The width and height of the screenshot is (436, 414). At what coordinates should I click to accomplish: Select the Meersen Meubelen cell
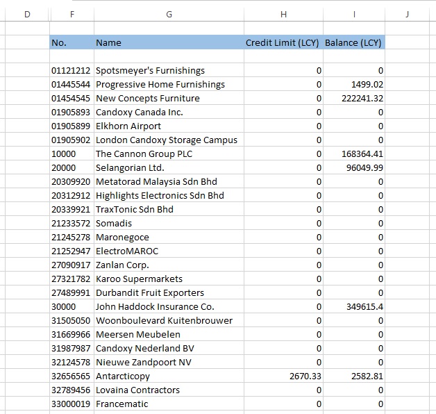point(169,334)
